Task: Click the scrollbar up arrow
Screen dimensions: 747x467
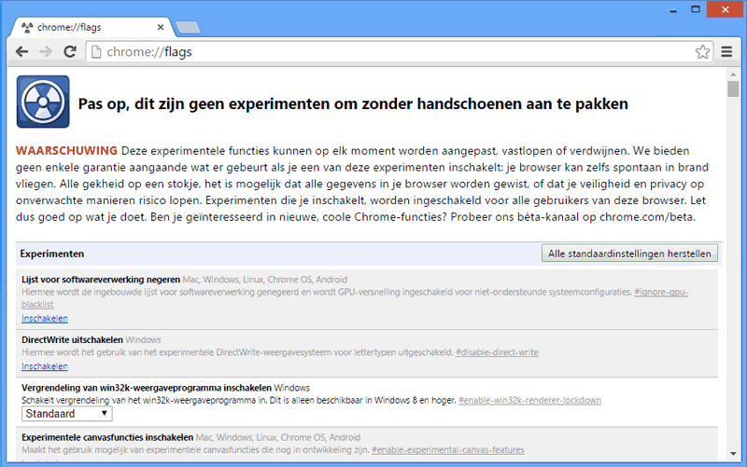Action: (733, 75)
